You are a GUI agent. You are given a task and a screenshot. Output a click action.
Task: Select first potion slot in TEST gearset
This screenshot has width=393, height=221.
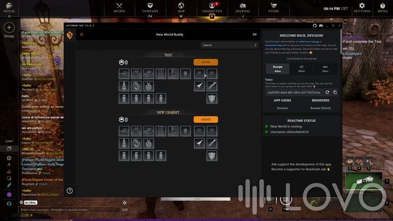(x=124, y=98)
